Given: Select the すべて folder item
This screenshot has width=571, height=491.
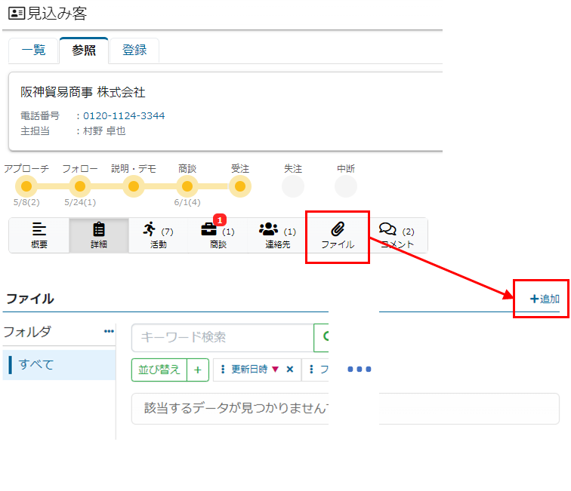Looking at the screenshot, I should click(x=59, y=364).
